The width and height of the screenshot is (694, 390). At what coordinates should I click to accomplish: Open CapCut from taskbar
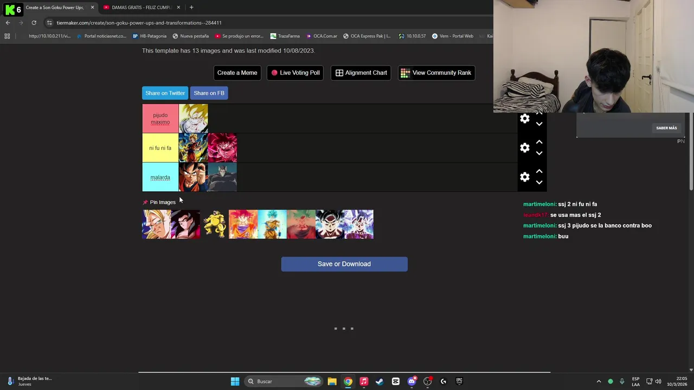click(x=396, y=381)
